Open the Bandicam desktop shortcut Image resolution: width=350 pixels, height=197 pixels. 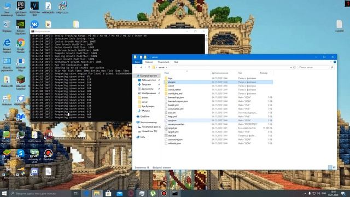click(48, 155)
